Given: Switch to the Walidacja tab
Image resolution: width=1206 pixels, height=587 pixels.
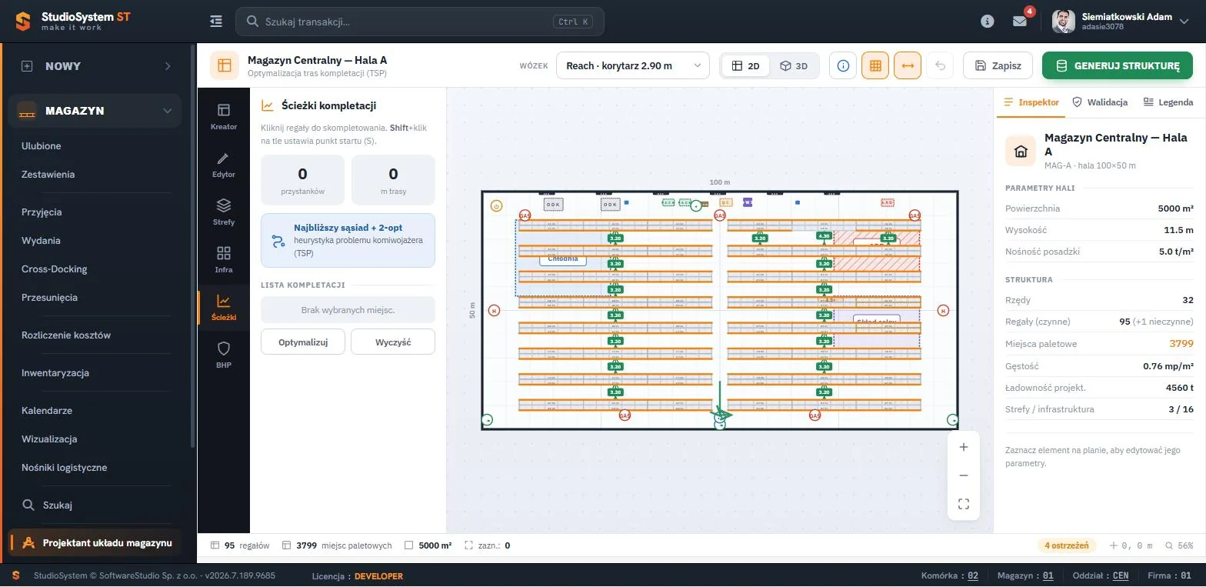Looking at the screenshot, I should [1100, 102].
